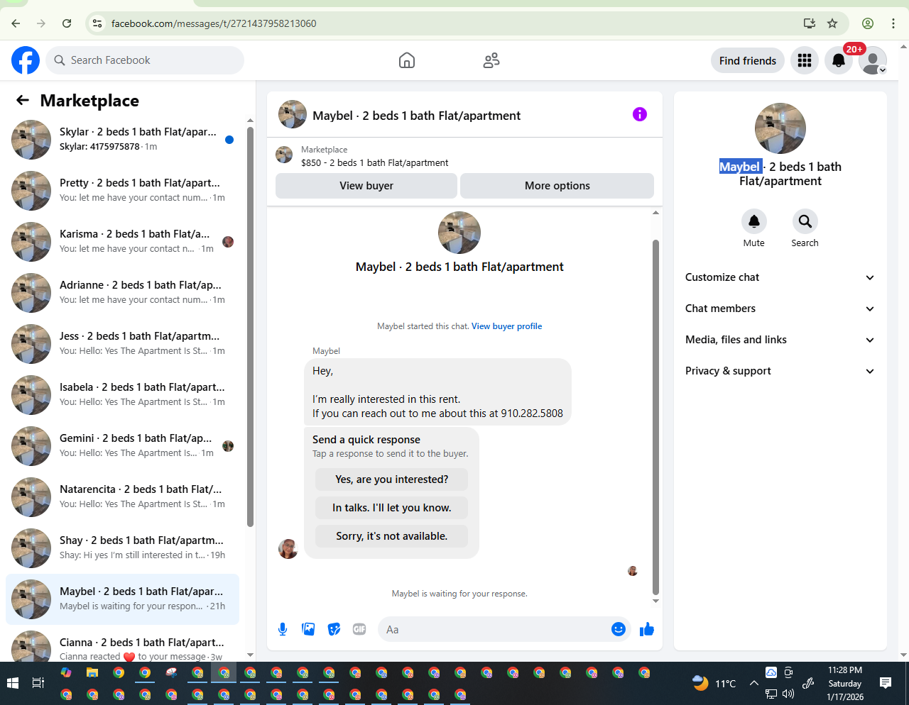Reload the page in browser
Image resolution: width=909 pixels, height=705 pixels.
pos(67,23)
